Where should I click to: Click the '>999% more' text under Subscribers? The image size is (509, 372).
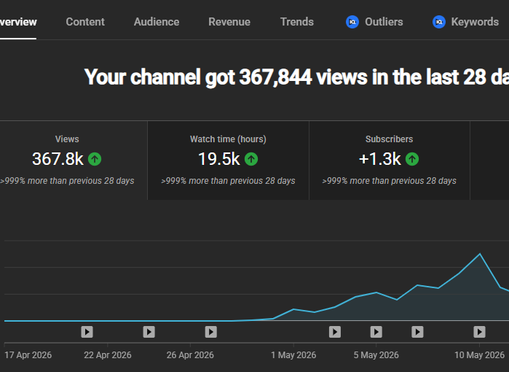tap(390, 181)
